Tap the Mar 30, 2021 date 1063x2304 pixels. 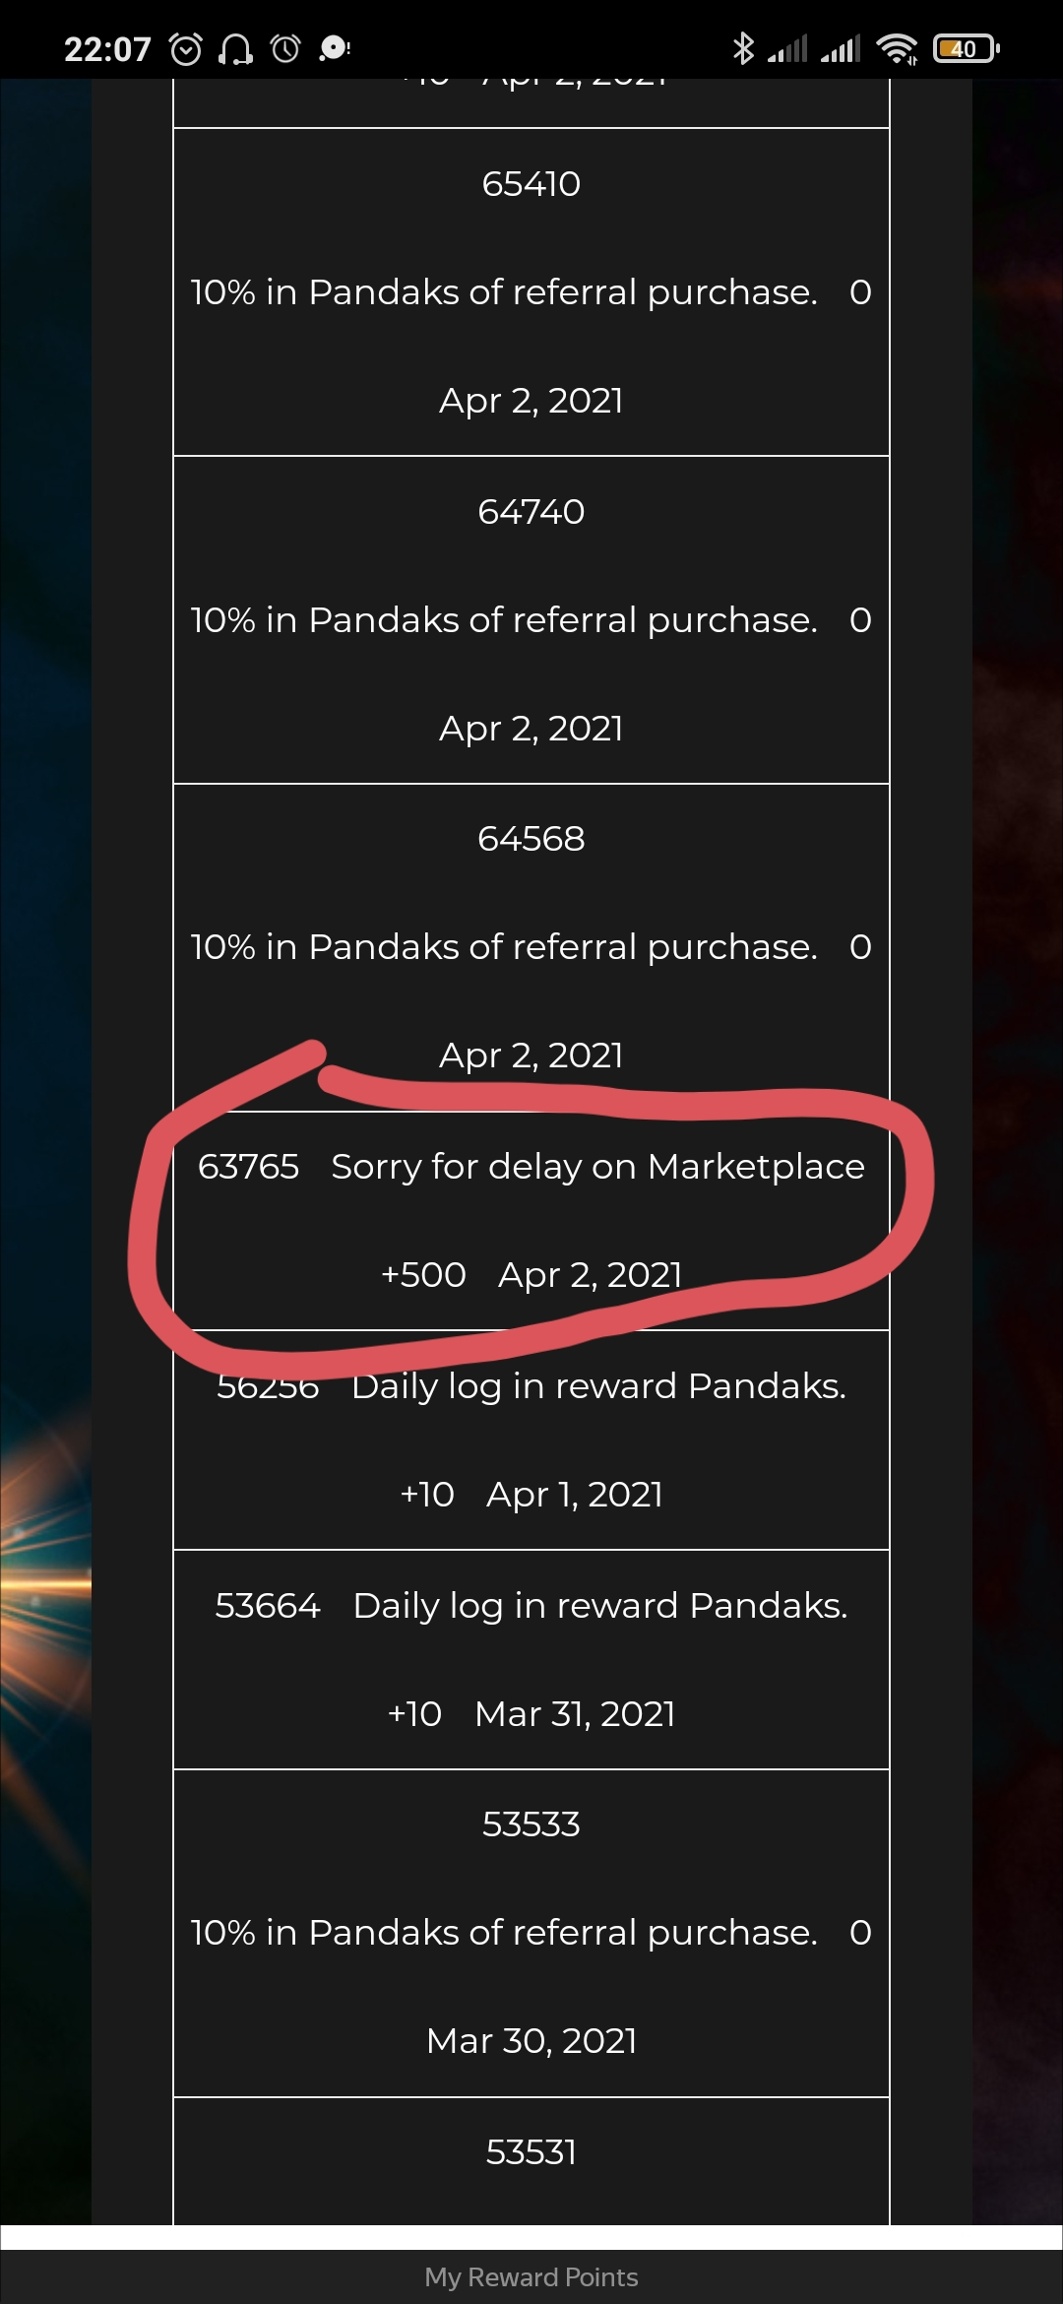point(531,2041)
